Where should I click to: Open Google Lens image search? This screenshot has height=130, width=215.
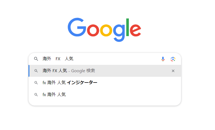tap(173, 59)
